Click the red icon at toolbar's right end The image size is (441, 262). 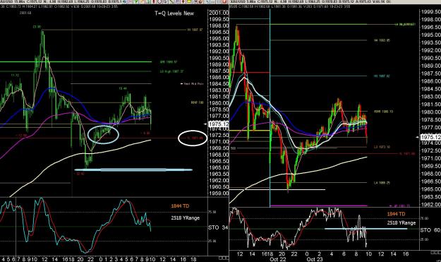click(x=224, y=1)
